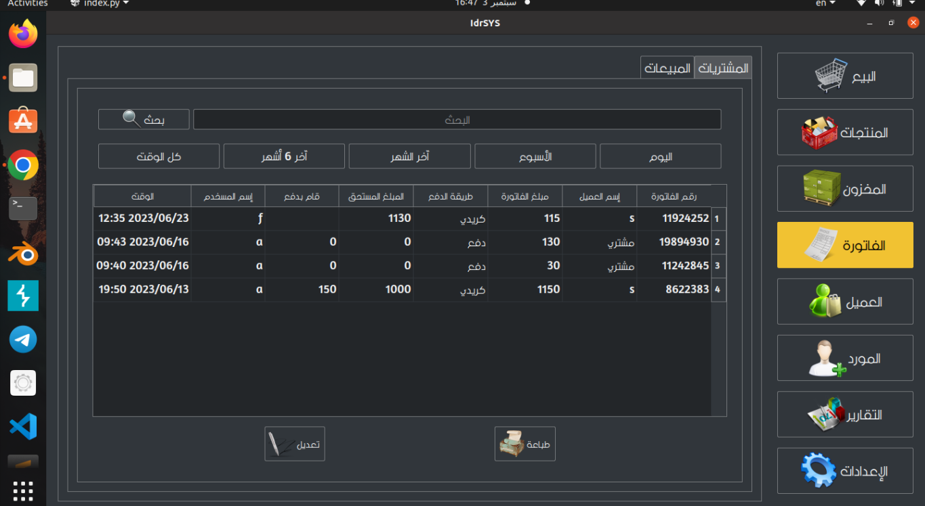The width and height of the screenshot is (925, 506).
Task: Sort by رقم الفاتورة column header
Action: [674, 197]
